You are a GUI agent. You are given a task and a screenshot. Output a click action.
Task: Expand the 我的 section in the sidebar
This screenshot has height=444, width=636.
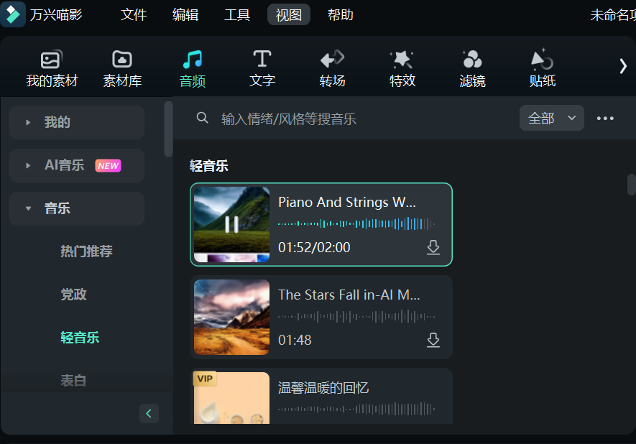pos(77,122)
